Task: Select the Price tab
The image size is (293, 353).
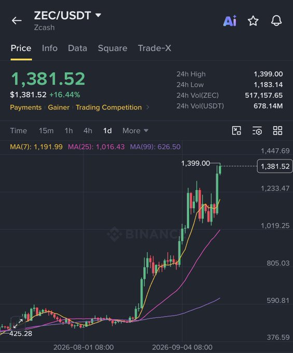Action: tap(21, 48)
